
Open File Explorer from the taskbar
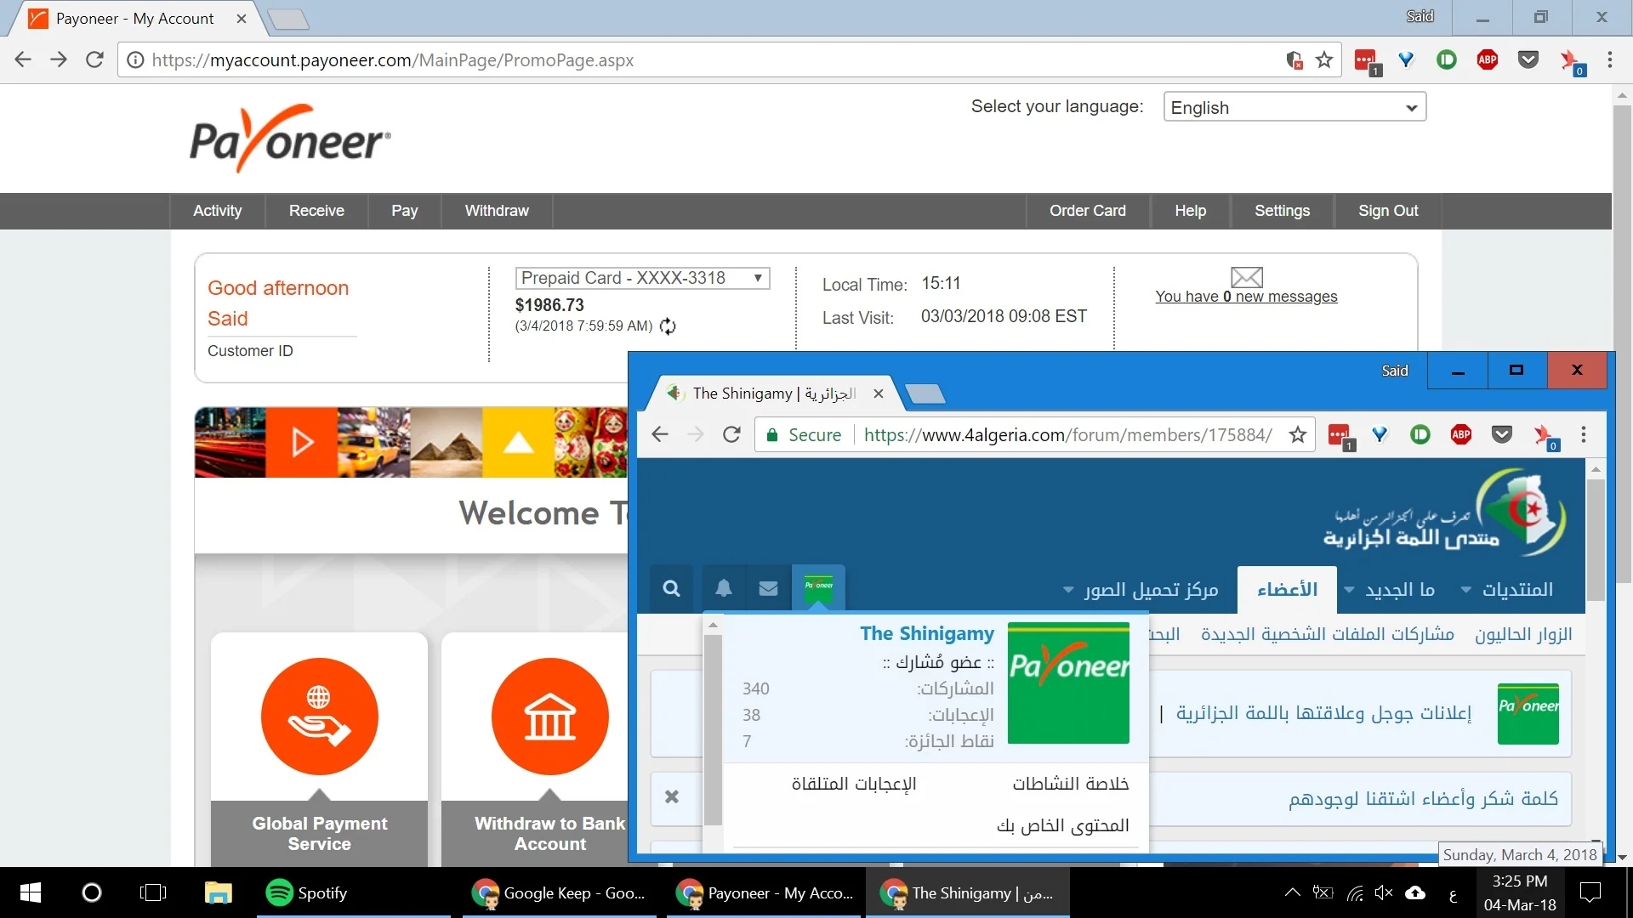pyautogui.click(x=218, y=892)
